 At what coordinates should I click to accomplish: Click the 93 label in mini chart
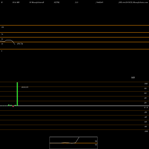click(96, 145)
